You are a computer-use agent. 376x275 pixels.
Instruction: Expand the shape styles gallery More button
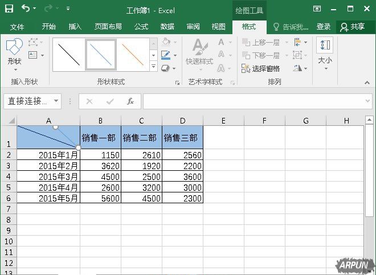153,67
